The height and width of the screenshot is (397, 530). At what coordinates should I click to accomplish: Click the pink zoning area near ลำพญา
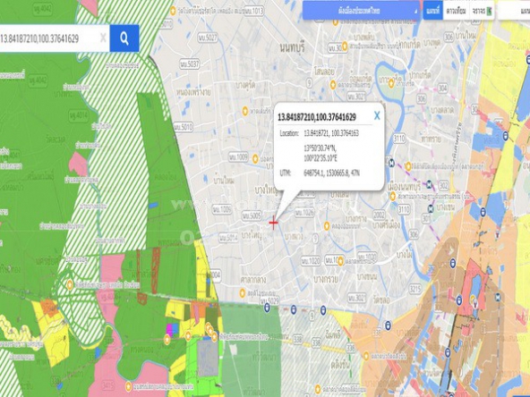78,164
